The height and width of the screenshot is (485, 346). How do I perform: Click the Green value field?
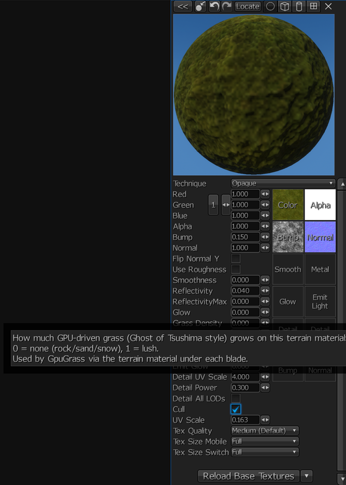(245, 205)
